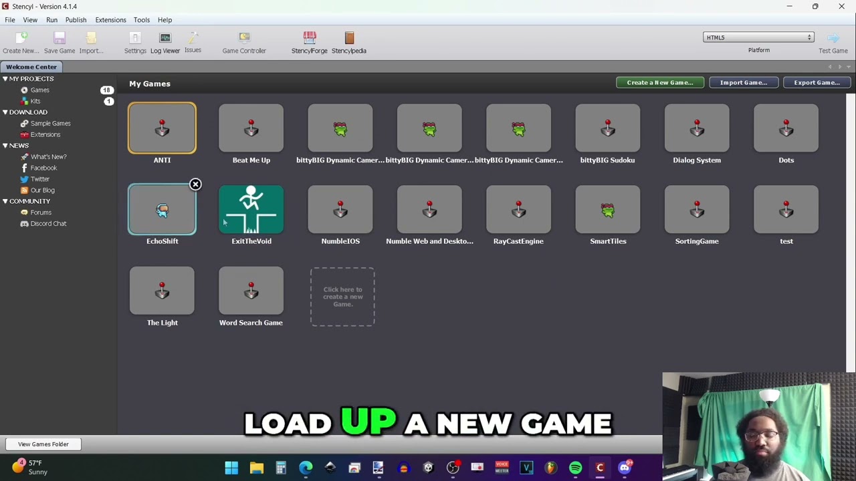Select the game named test
The image size is (856, 481).
click(786, 210)
